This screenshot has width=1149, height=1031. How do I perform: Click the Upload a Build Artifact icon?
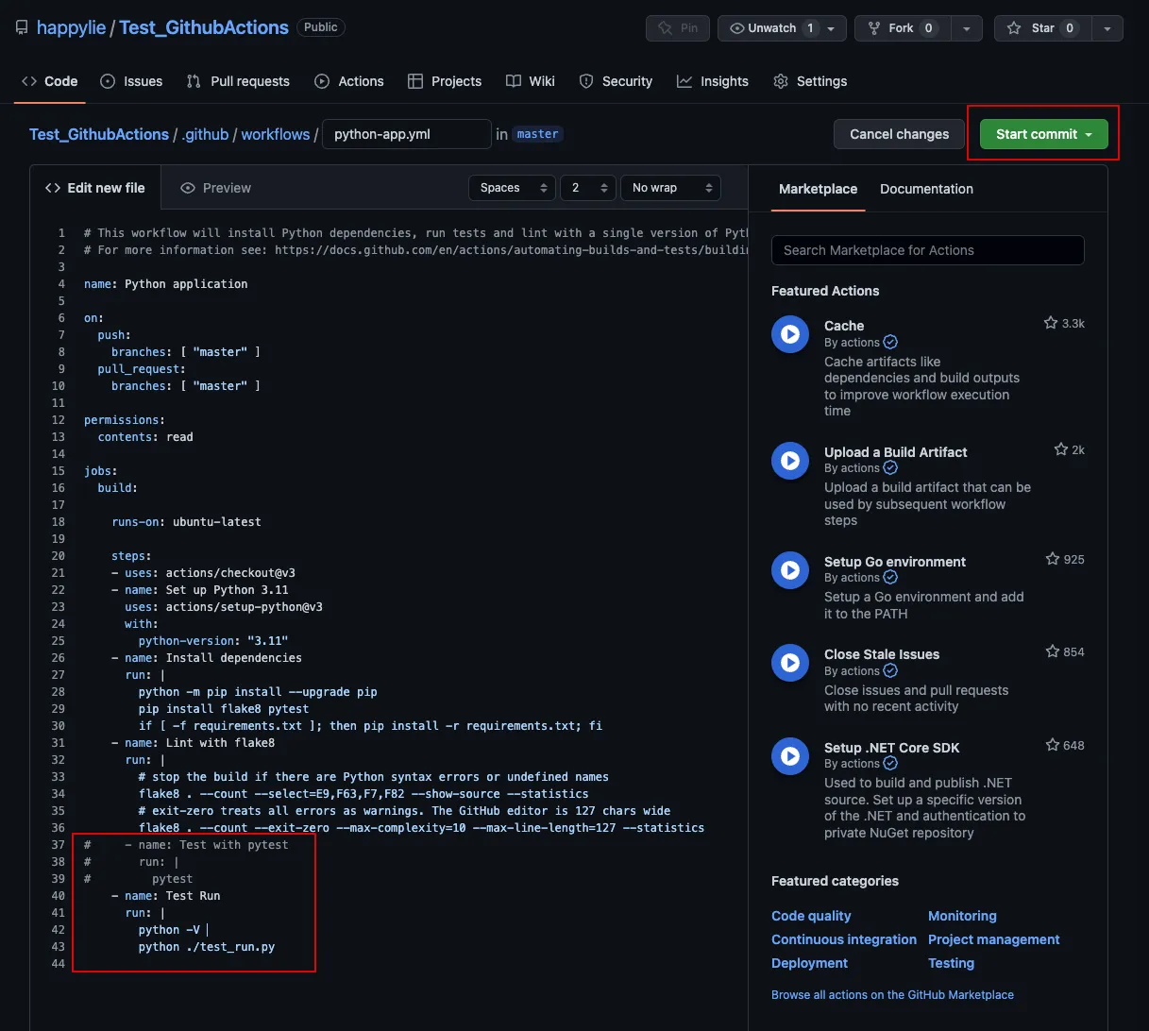[x=790, y=461]
